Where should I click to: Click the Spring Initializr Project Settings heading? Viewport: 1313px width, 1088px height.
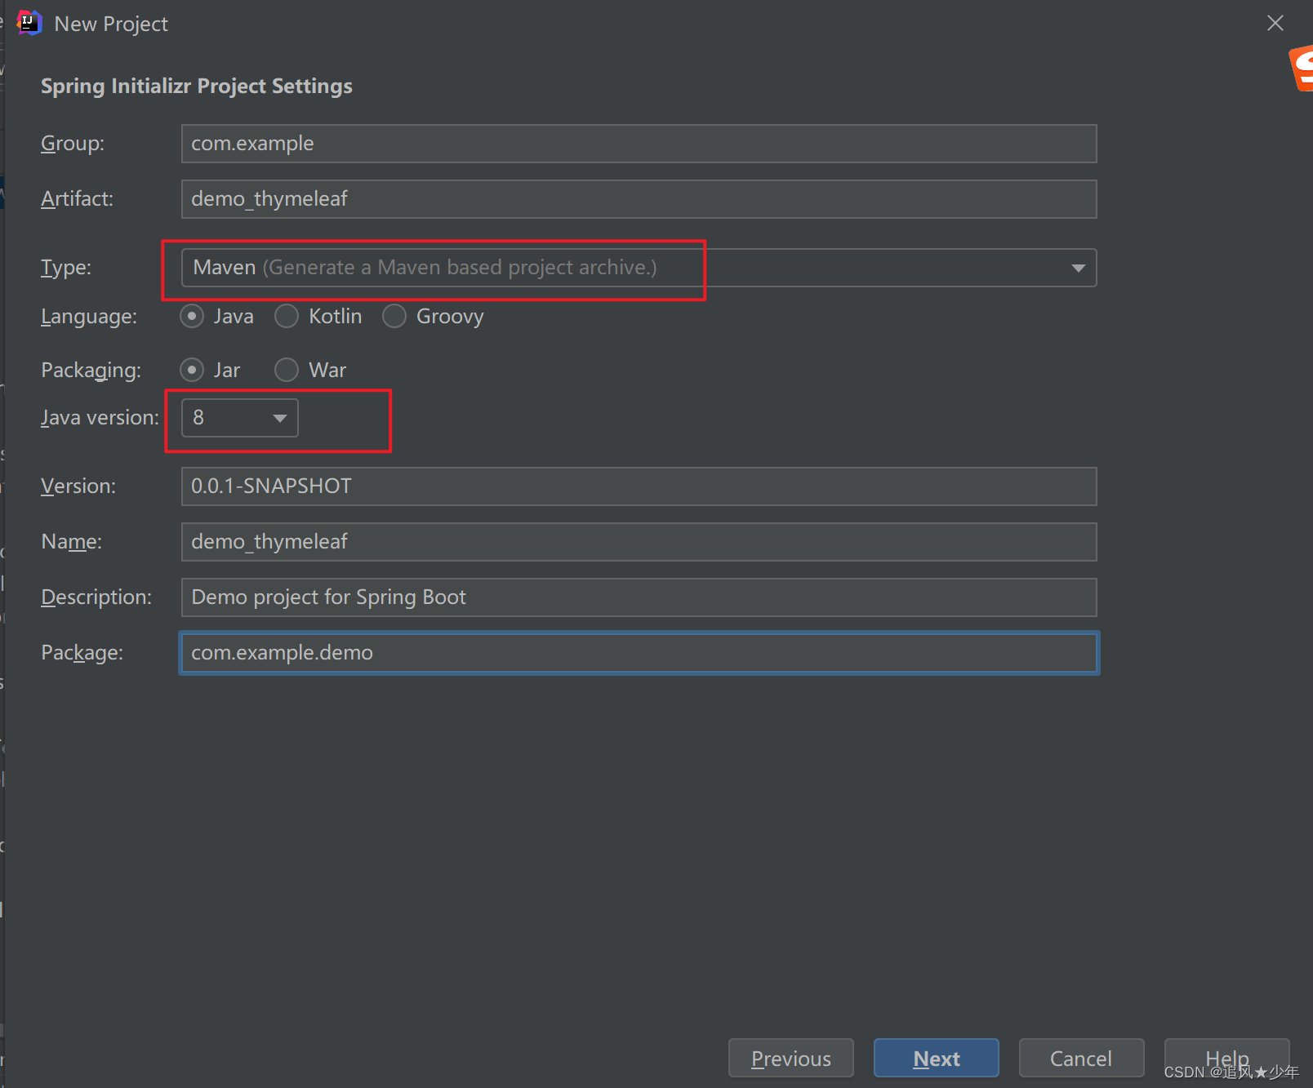coord(197,87)
